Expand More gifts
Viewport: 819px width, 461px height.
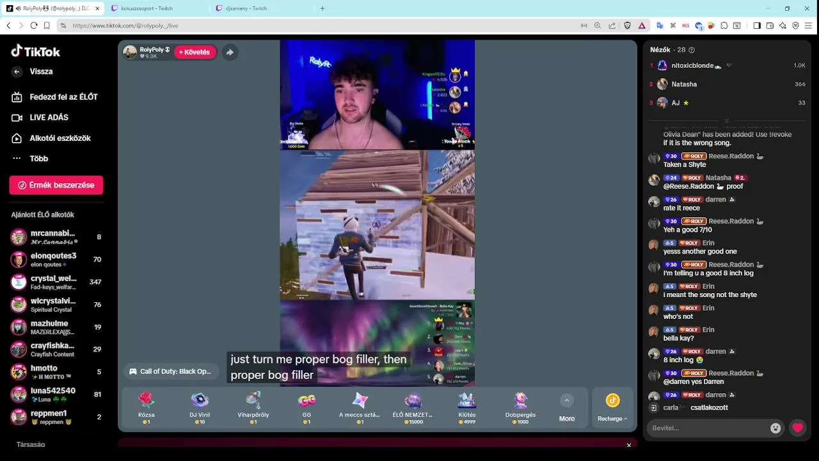[566, 408]
